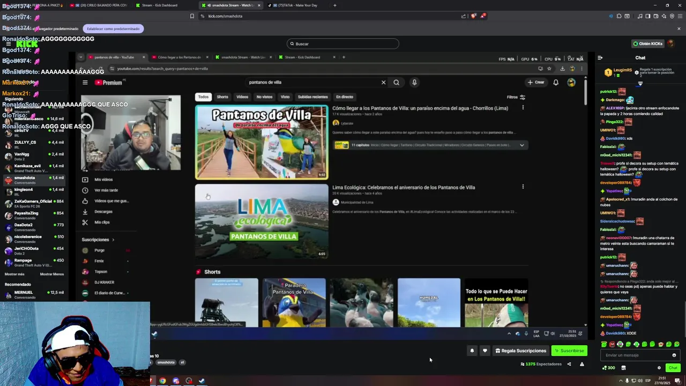Screen dimensions: 686x386
Task: Open the browser shield VPN icon
Action: (x=672, y=16)
